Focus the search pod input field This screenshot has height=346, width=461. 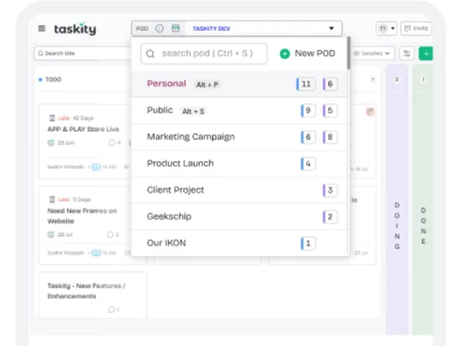(x=204, y=54)
